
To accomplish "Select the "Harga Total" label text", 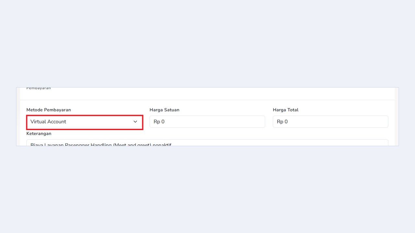I will [x=286, y=110].
